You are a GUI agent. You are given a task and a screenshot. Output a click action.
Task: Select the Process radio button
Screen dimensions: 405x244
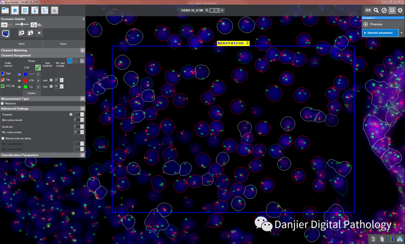pos(366,24)
